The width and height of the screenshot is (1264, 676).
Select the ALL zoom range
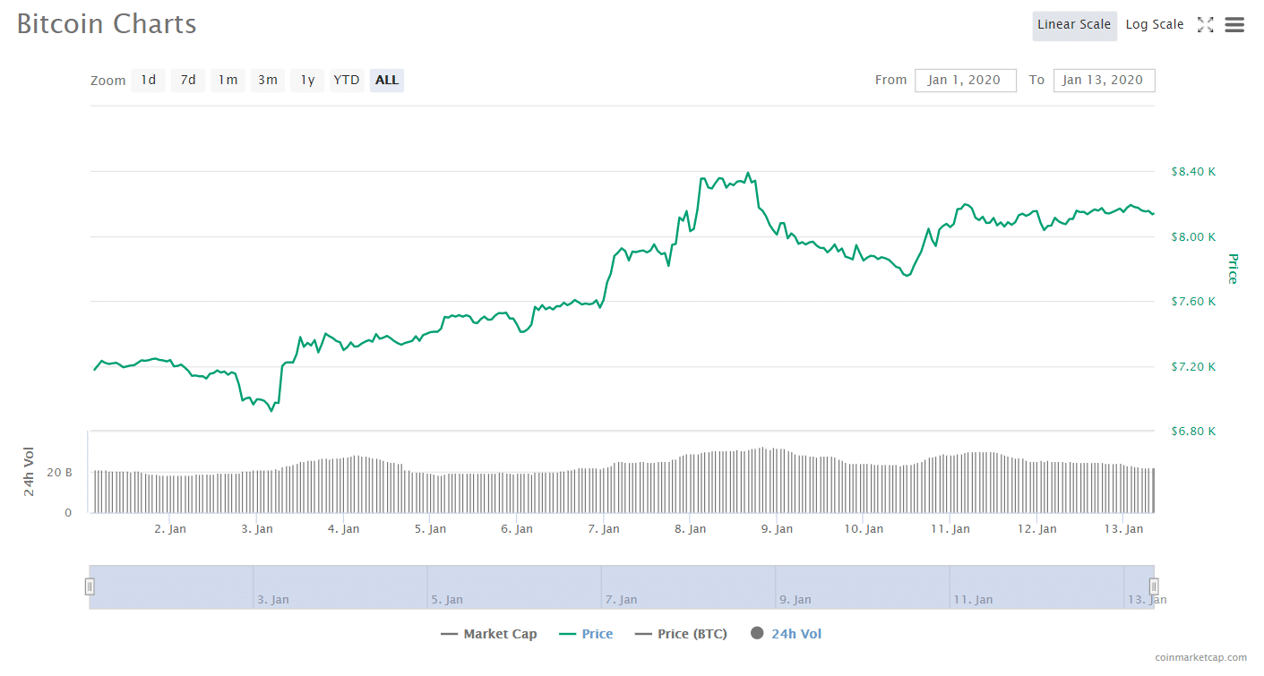(x=387, y=81)
